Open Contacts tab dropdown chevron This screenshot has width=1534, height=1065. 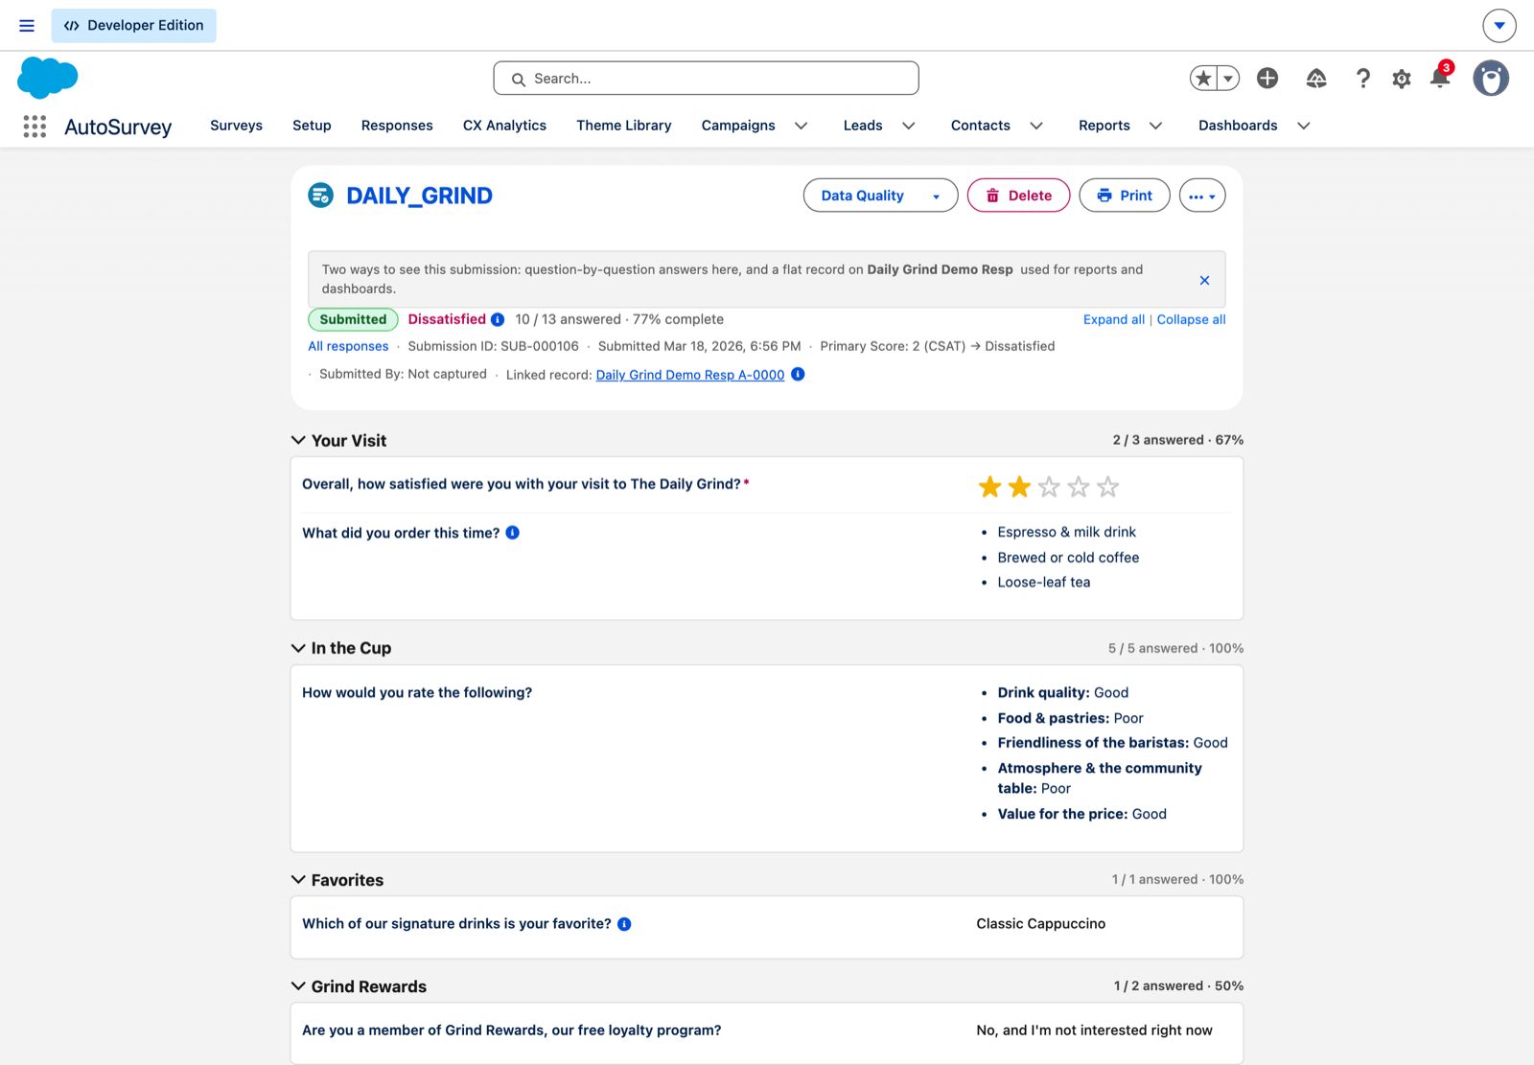pos(1036,126)
